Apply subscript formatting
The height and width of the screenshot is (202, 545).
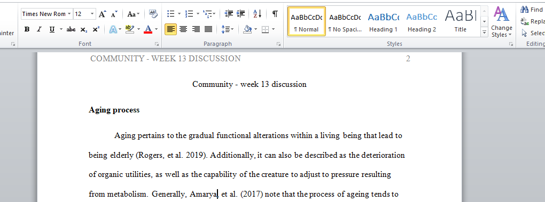point(84,29)
